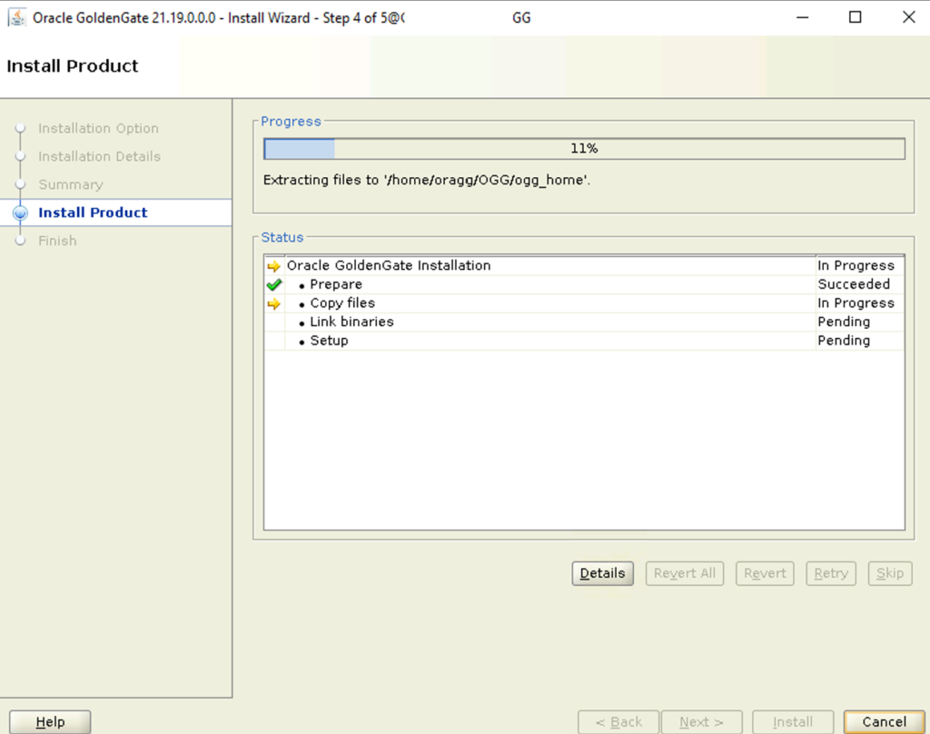Screen dimensions: 930x734
Task: Click the Skip button
Action: pyautogui.click(x=890, y=573)
